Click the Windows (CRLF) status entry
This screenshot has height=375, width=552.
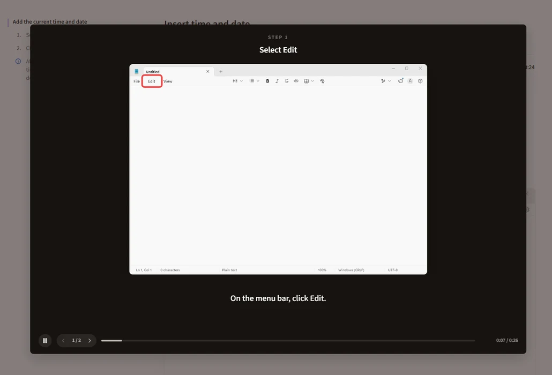(x=351, y=270)
